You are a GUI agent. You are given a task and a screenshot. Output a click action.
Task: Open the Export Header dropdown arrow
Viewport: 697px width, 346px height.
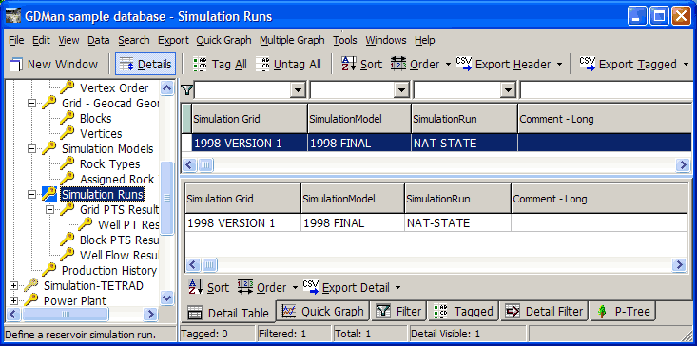pyautogui.click(x=559, y=65)
